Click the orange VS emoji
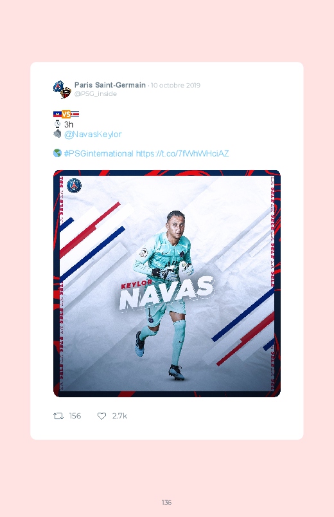 tap(66, 115)
